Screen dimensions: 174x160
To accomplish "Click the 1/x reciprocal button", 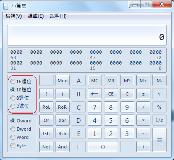I will tap(159, 120).
